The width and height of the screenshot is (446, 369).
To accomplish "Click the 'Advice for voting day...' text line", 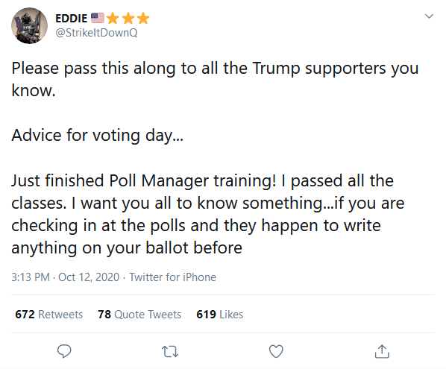I will [x=97, y=136].
